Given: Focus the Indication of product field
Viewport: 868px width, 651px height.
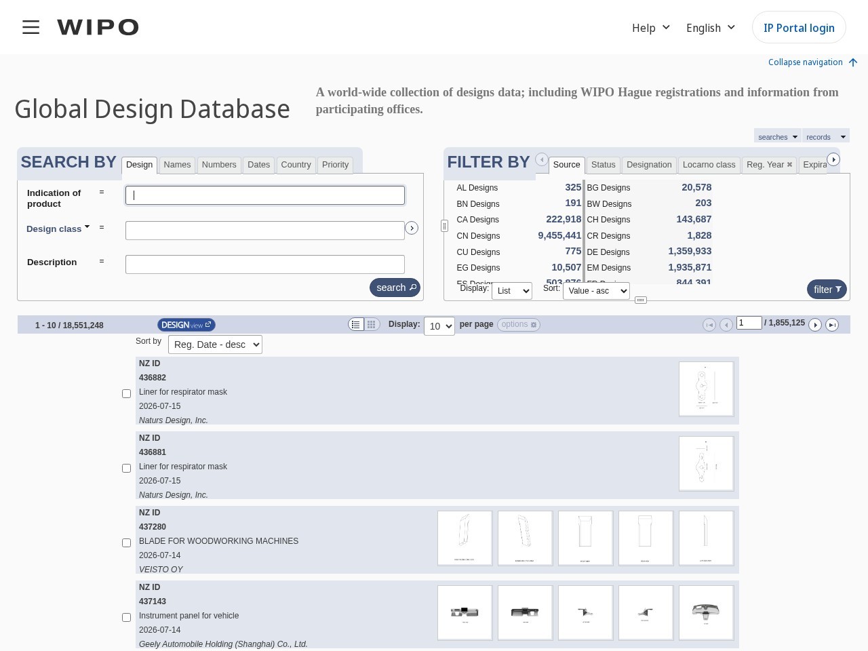Looking at the screenshot, I should [x=265, y=195].
